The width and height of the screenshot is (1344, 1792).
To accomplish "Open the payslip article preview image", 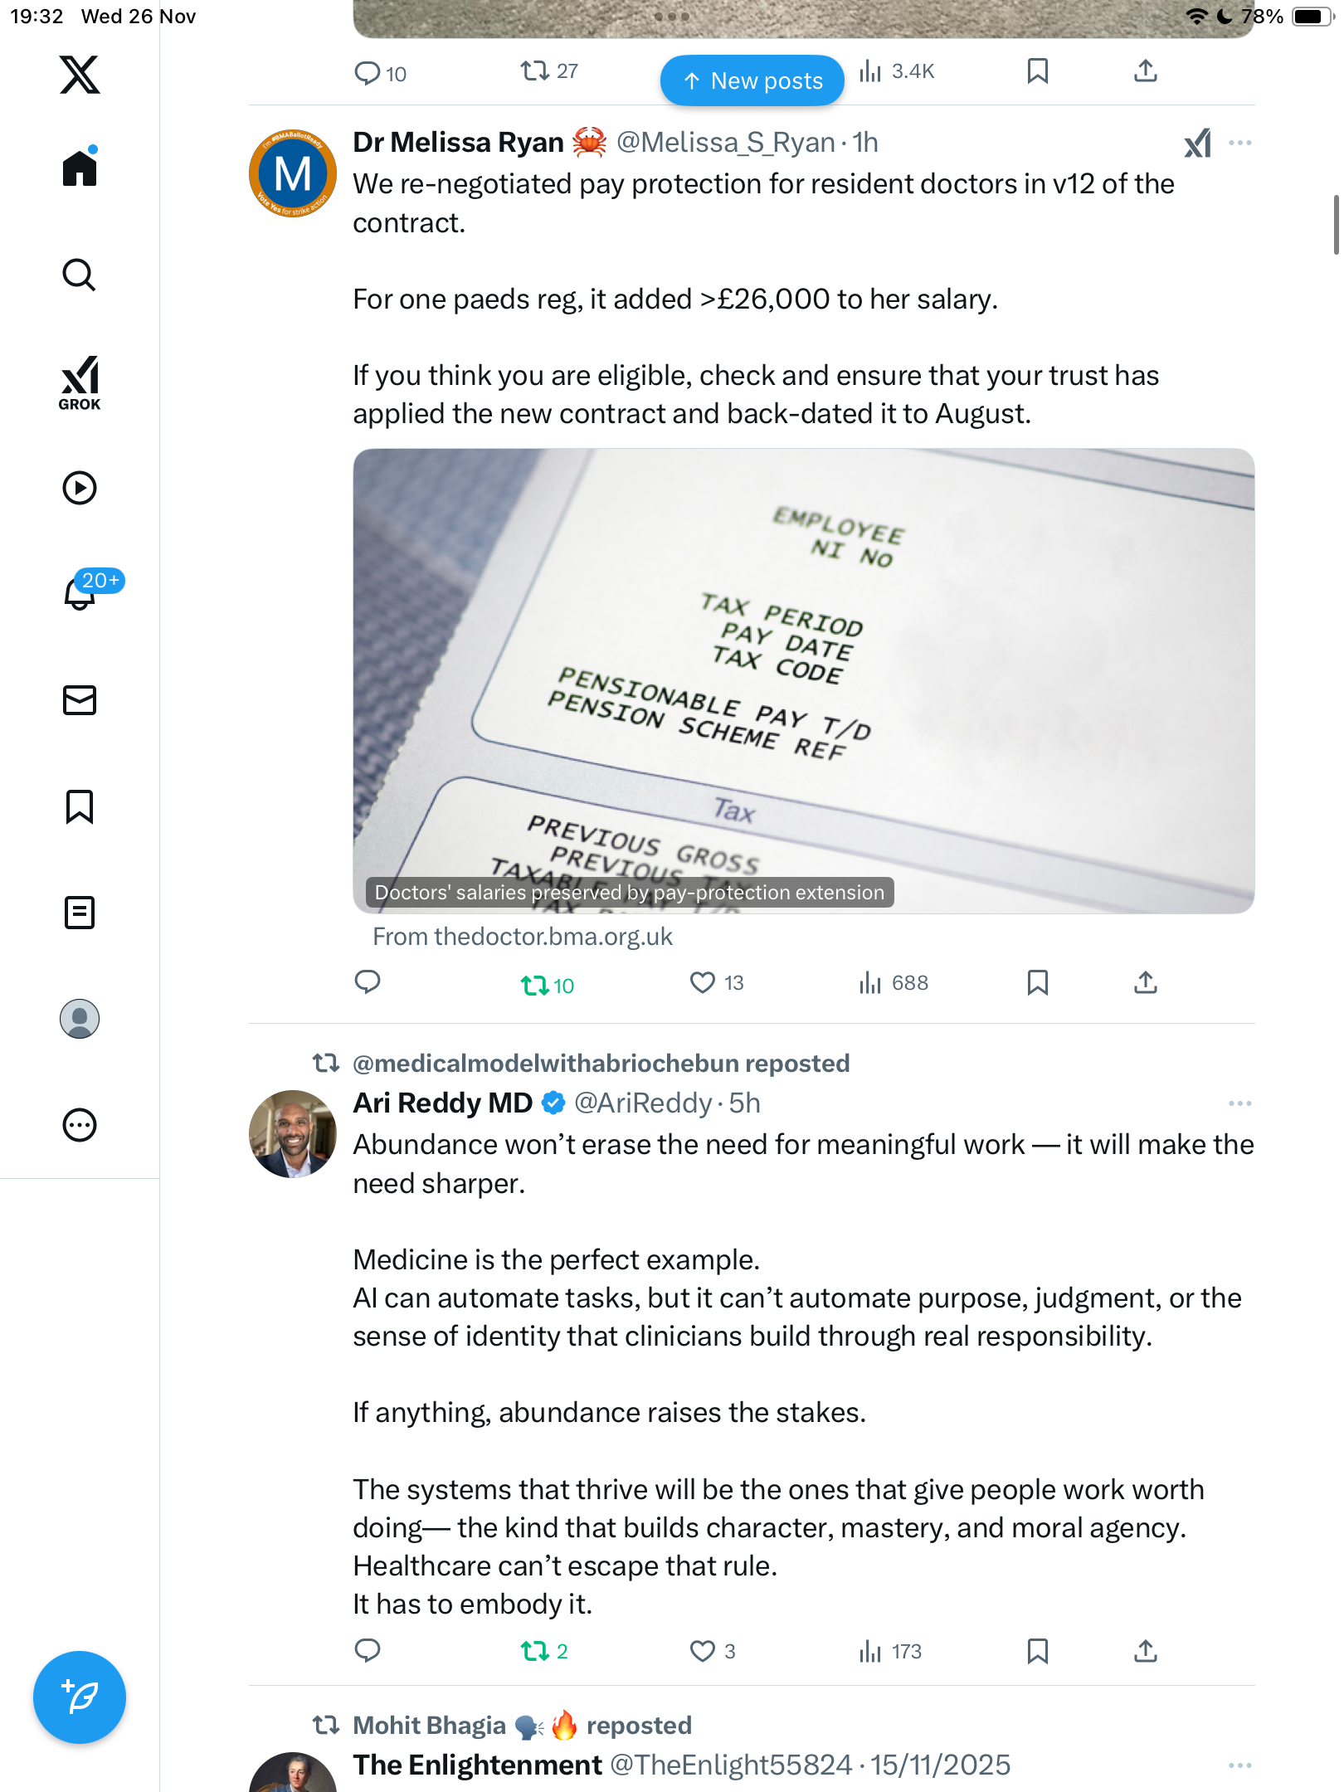I will [803, 680].
